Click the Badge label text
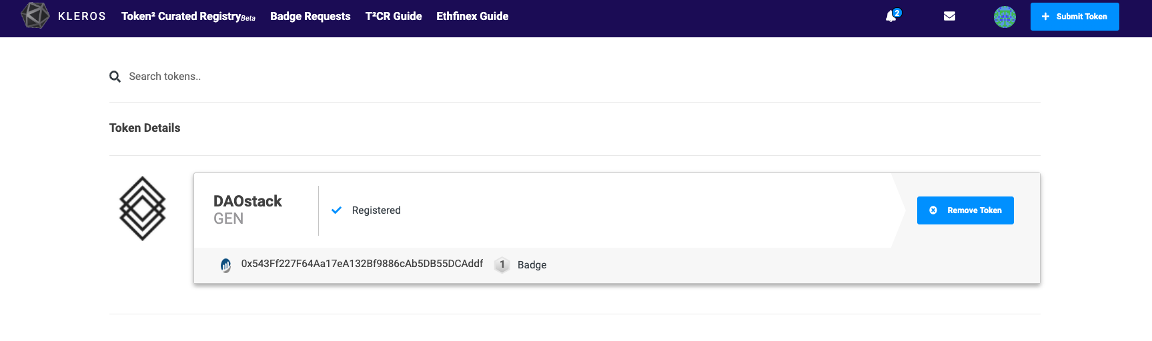The width and height of the screenshot is (1152, 341). [x=532, y=265]
